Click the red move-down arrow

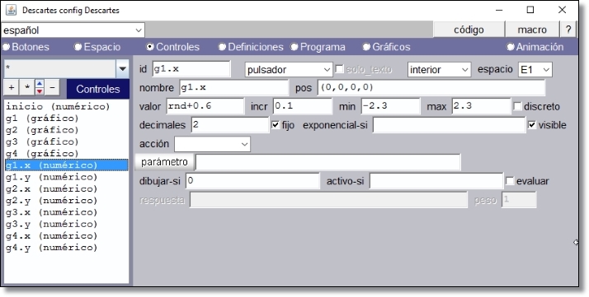40,92
